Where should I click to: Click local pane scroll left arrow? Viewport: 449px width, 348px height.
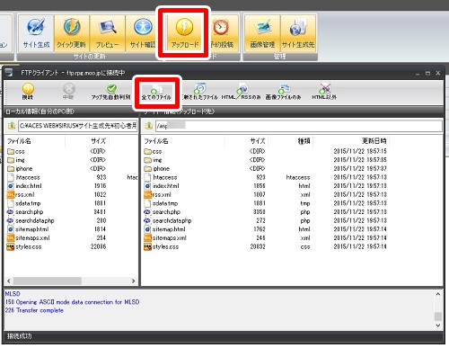point(9,281)
